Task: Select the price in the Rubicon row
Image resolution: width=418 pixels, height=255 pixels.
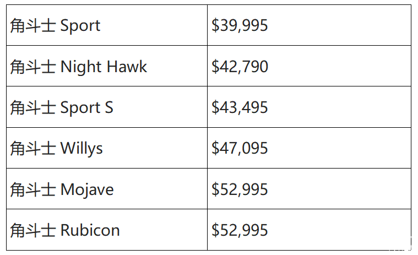Action: [x=240, y=230]
